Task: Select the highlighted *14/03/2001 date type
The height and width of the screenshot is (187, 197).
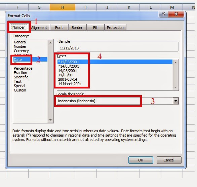Action: 115,62
